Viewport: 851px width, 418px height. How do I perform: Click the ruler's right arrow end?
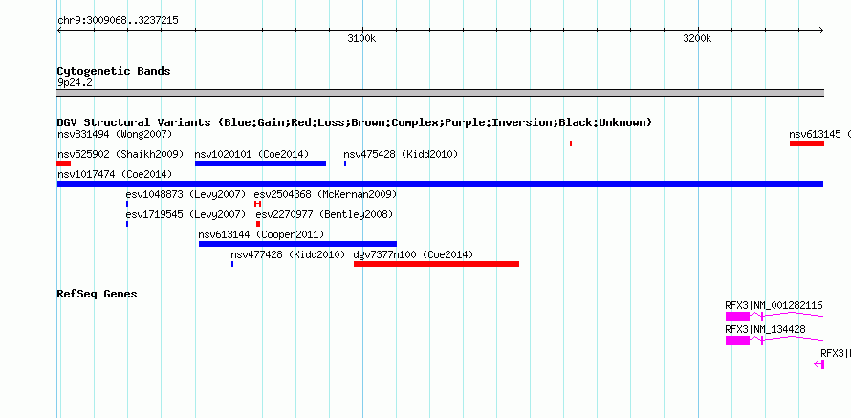coord(821,30)
